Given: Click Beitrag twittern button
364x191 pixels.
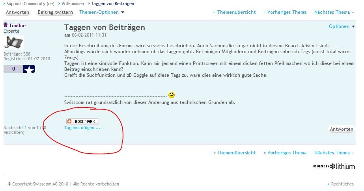Looking at the screenshot, I should 55,12.
